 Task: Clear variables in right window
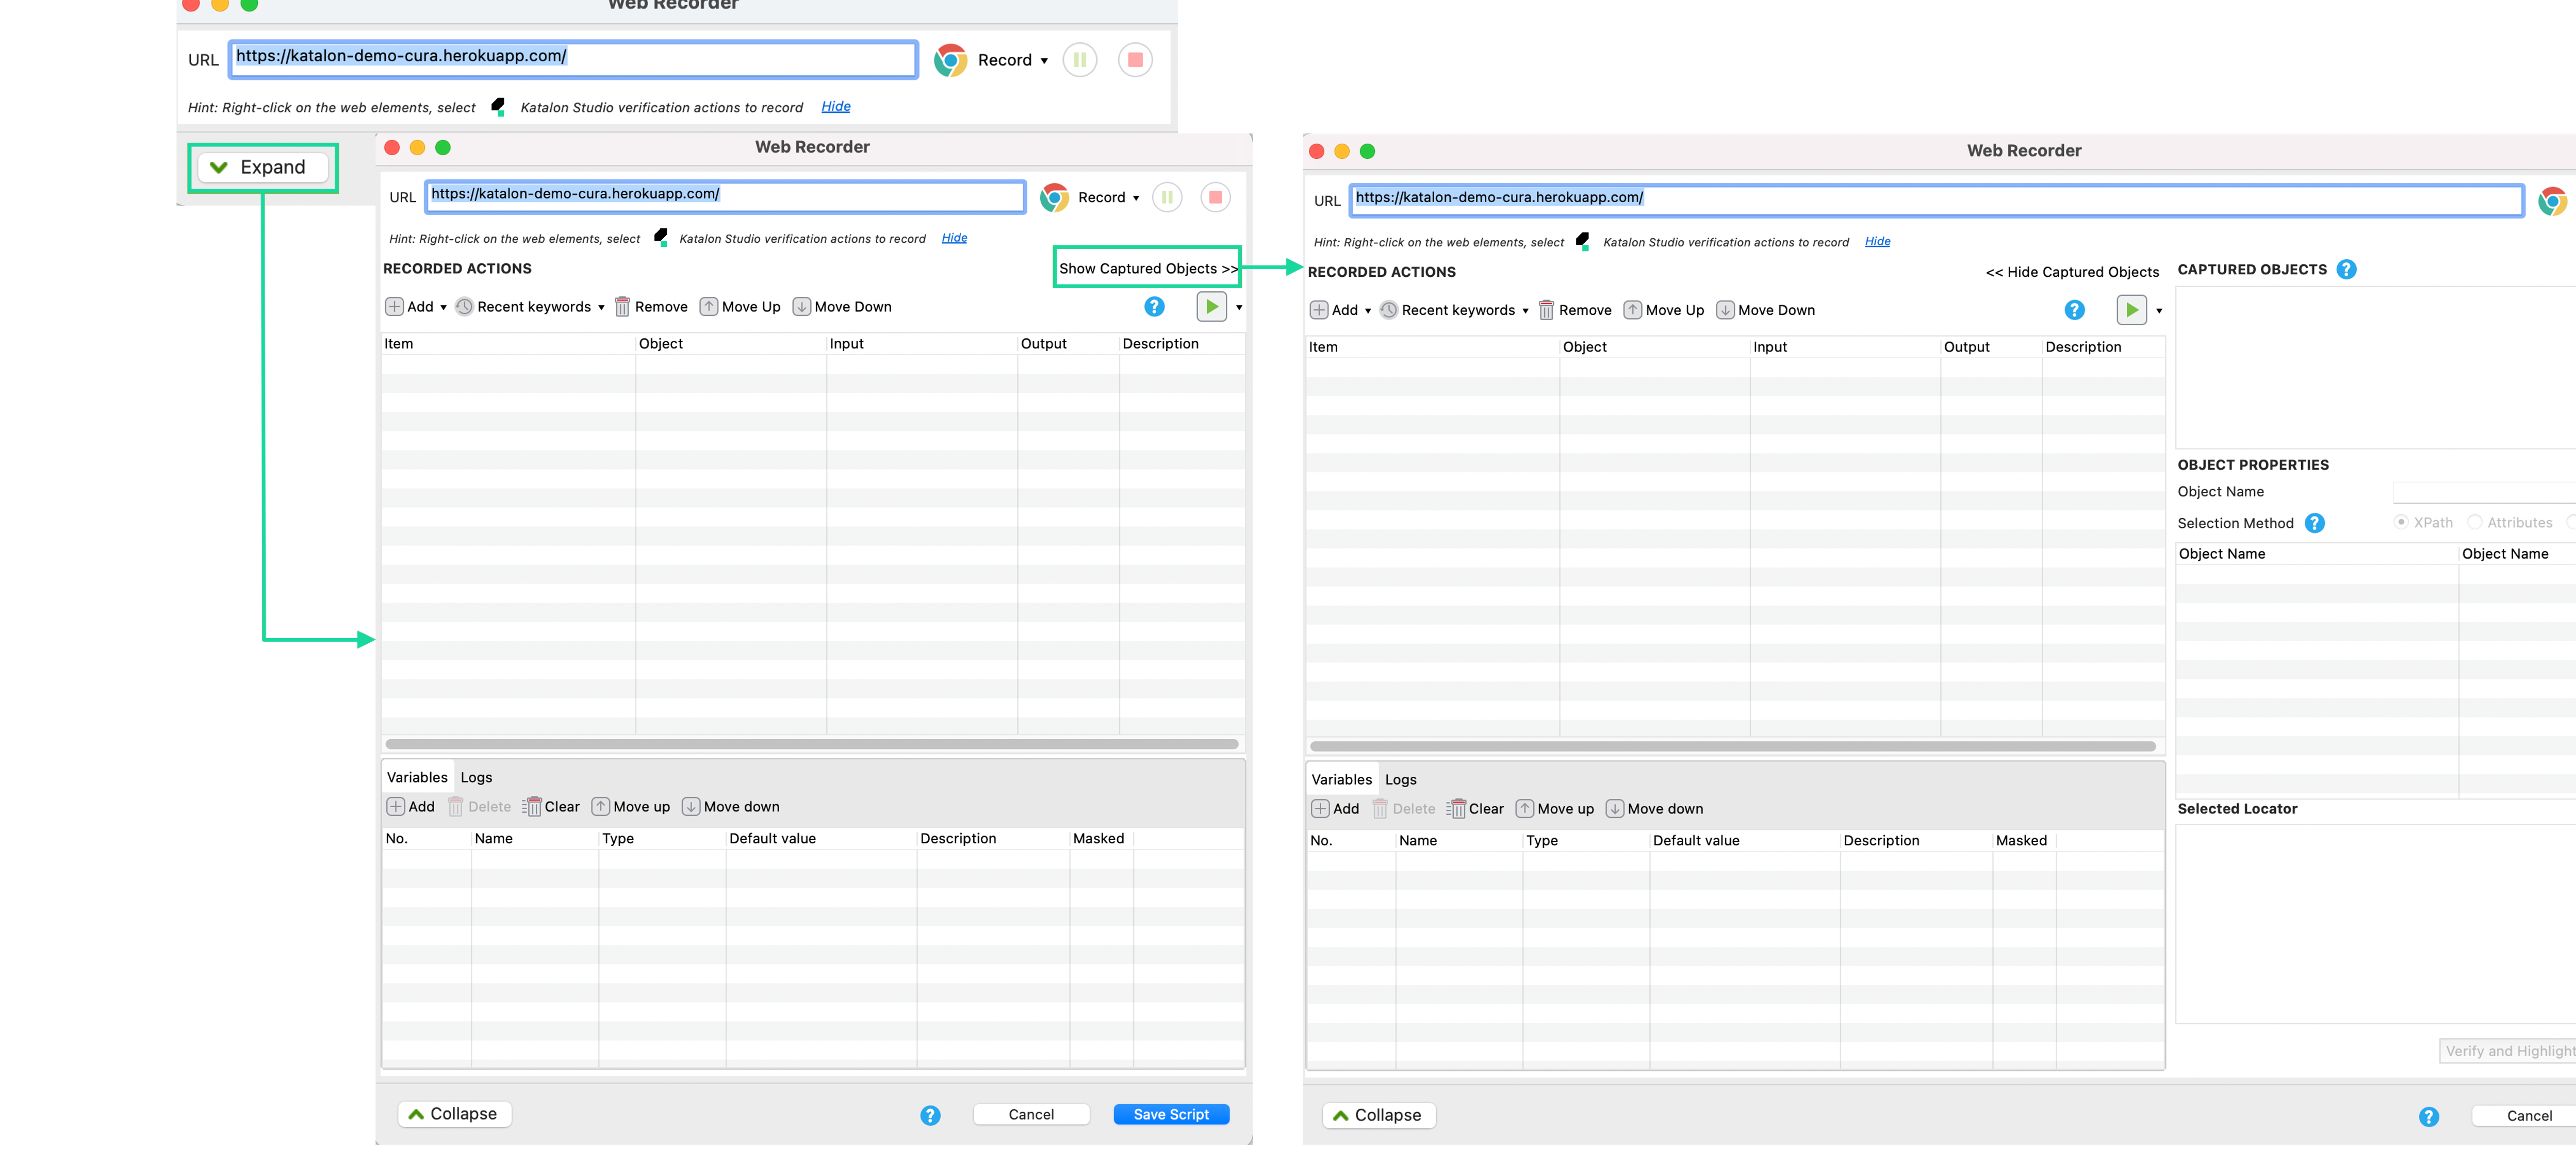point(1475,808)
